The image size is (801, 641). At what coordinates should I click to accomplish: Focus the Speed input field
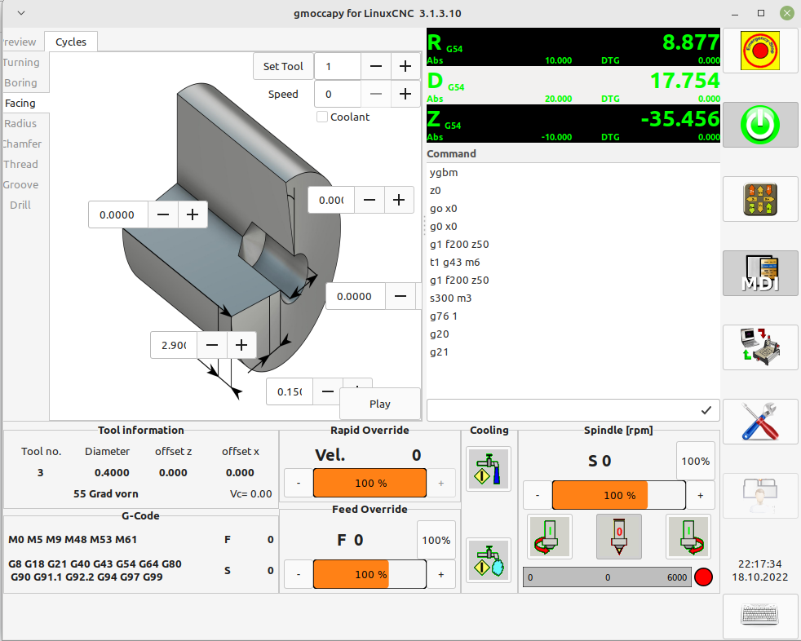pyautogui.click(x=338, y=94)
